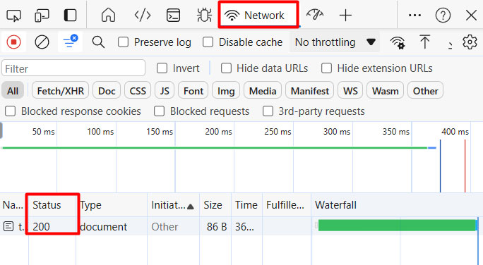This screenshot has height=265, width=483.
Task: Open network conditions wifi-gear icon
Action: [x=398, y=42]
